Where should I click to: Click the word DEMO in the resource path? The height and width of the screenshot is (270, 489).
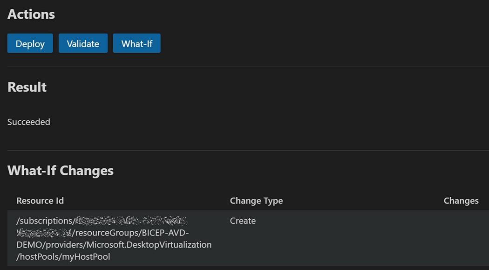pyautogui.click(x=29, y=245)
